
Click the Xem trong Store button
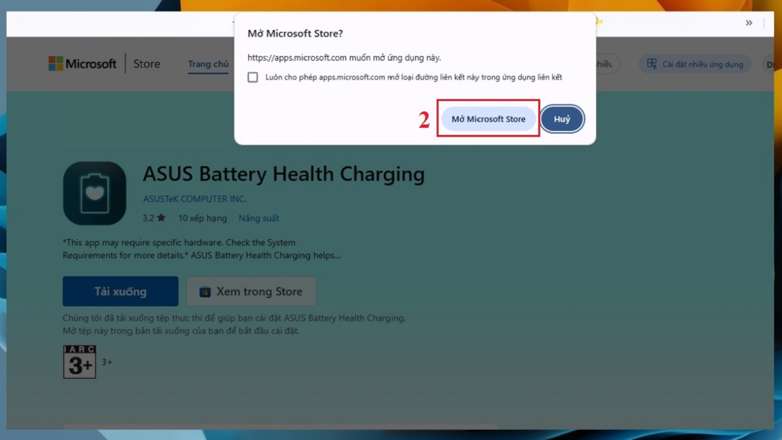click(251, 291)
